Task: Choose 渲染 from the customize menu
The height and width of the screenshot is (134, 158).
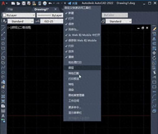Action: pyautogui.click(x=82, y=90)
